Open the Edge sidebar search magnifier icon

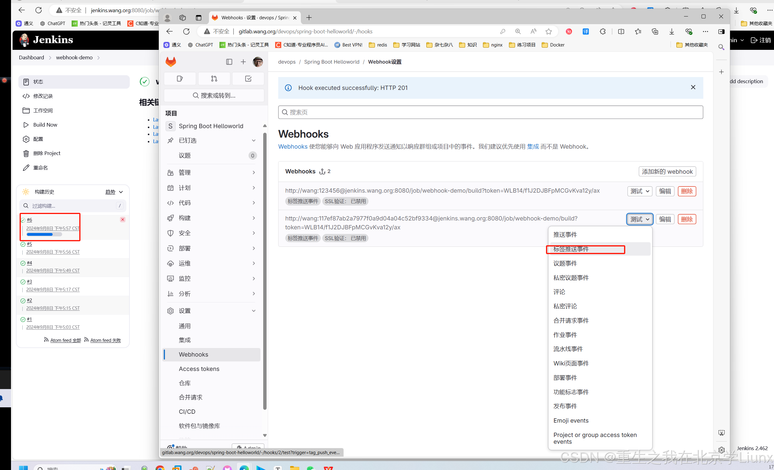721,47
